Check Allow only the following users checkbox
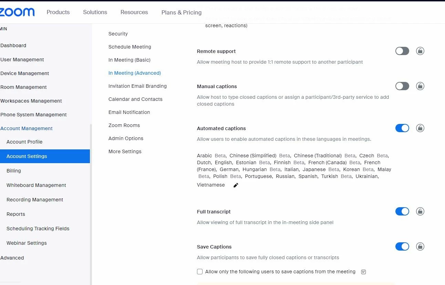Image resolution: width=445 pixels, height=285 pixels. pos(200,272)
